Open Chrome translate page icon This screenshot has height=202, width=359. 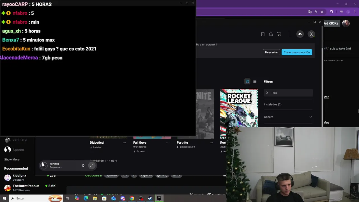click(310, 12)
